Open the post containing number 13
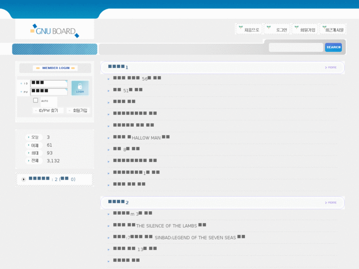 click(x=135, y=249)
